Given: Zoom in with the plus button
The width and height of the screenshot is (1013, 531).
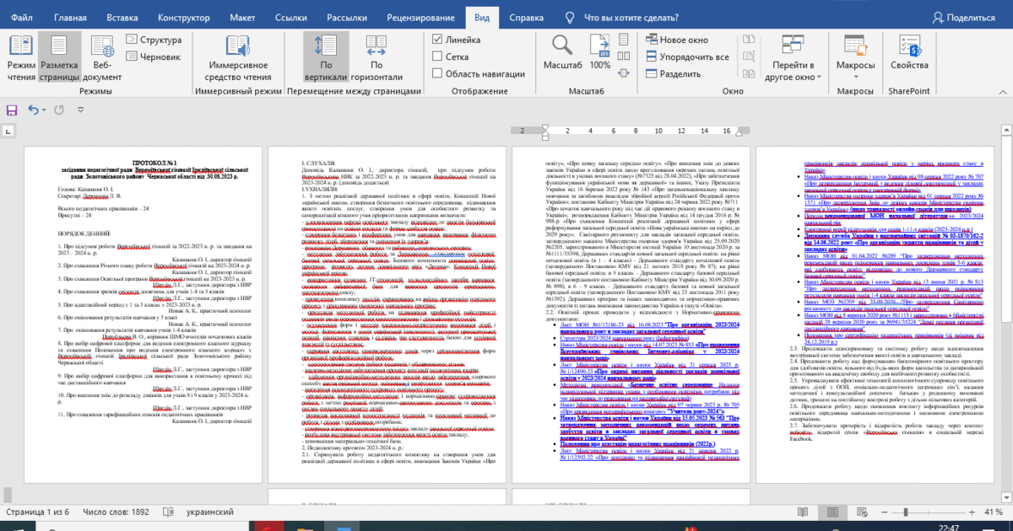Looking at the screenshot, I should (x=972, y=512).
